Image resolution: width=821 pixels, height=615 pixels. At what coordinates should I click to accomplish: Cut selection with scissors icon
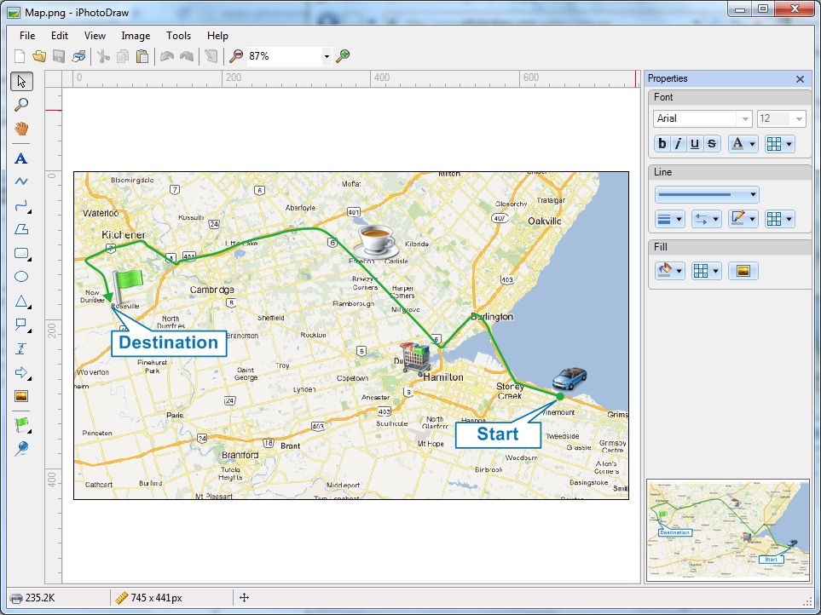[x=103, y=56]
